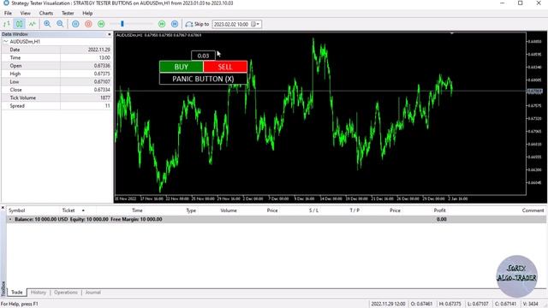Click the 0.03 lot size field
548x308 pixels.
pos(203,56)
